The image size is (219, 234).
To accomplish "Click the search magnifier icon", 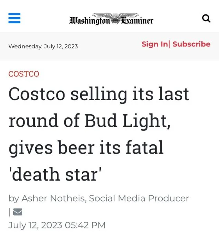I will [206, 18].
